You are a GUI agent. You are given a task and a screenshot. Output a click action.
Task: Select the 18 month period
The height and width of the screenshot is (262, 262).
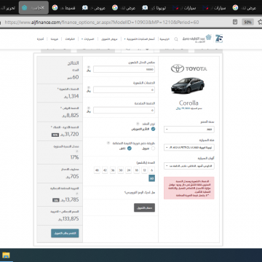[136, 170]
